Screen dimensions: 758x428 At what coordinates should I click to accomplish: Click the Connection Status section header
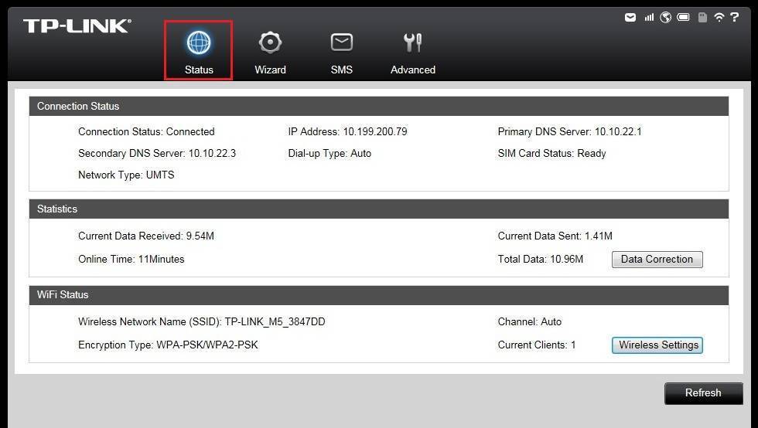[378, 107]
